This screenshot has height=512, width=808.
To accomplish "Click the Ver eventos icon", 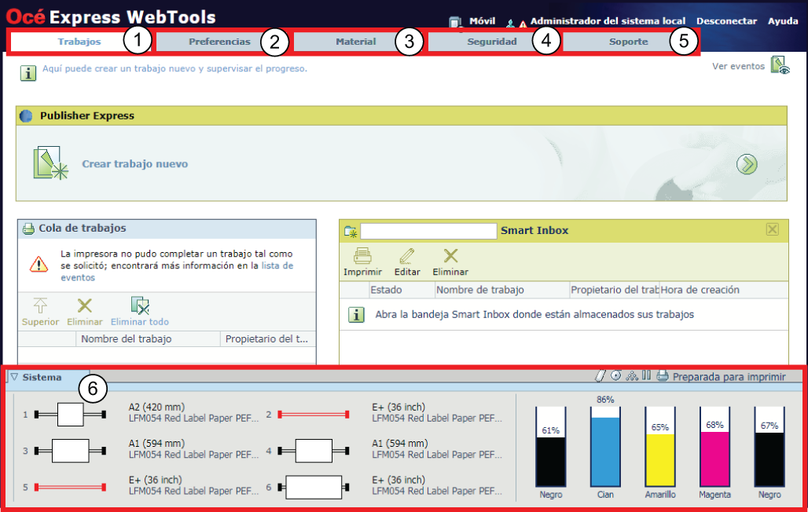I will click(780, 65).
